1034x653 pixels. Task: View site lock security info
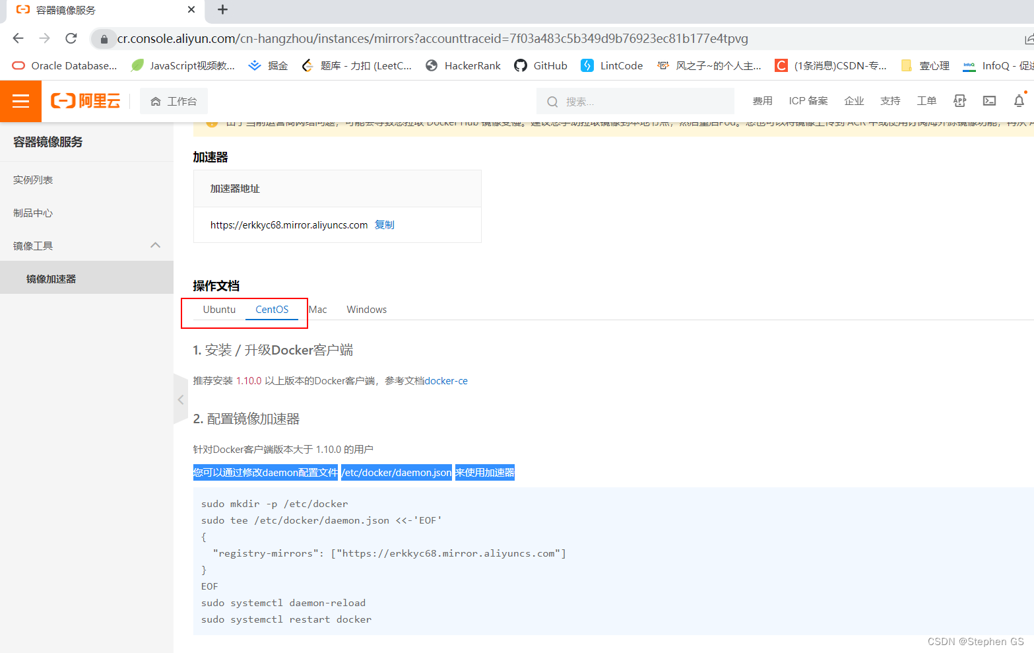click(x=104, y=39)
